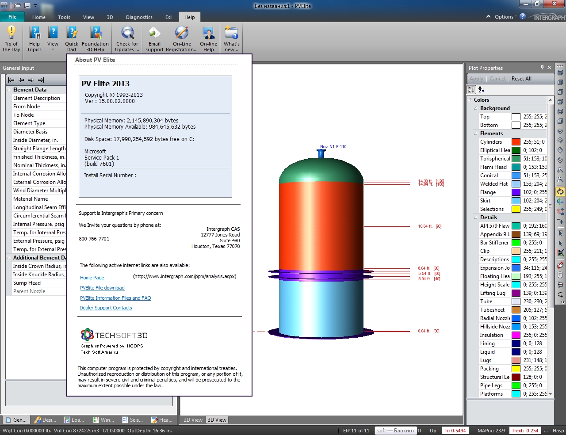566x435 pixels.
Task: Sort Plot Properties alphabetically
Action: pyautogui.click(x=482, y=89)
